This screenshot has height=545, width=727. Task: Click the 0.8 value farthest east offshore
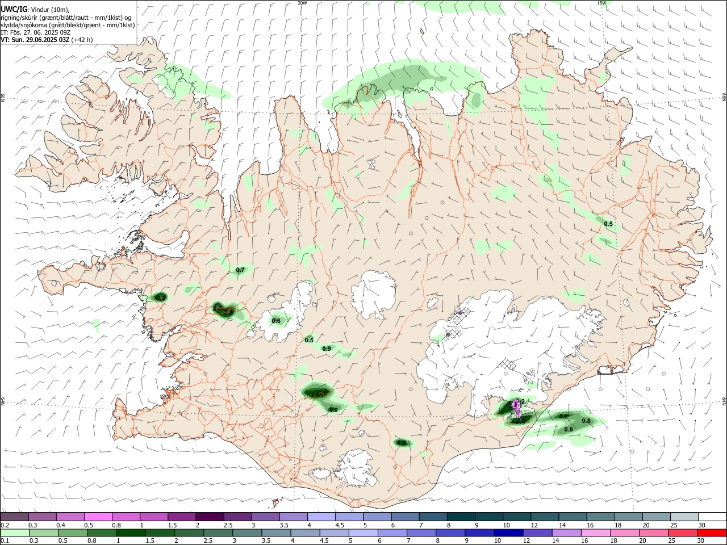click(x=586, y=421)
